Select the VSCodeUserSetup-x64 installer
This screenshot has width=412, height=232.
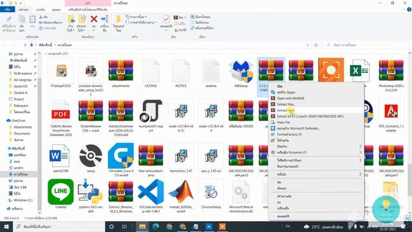[x=151, y=196]
